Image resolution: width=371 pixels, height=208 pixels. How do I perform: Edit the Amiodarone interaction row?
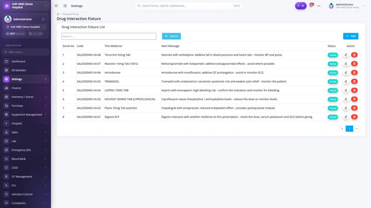pos(346,73)
